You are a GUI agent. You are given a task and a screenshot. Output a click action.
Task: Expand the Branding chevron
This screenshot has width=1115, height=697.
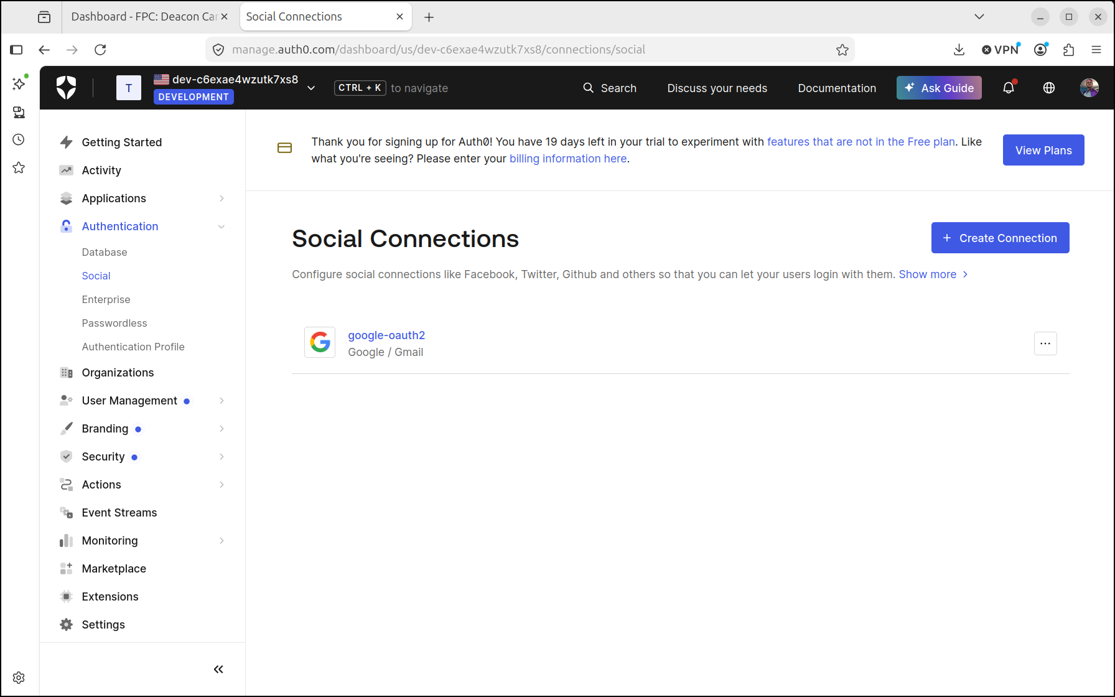(x=222, y=429)
